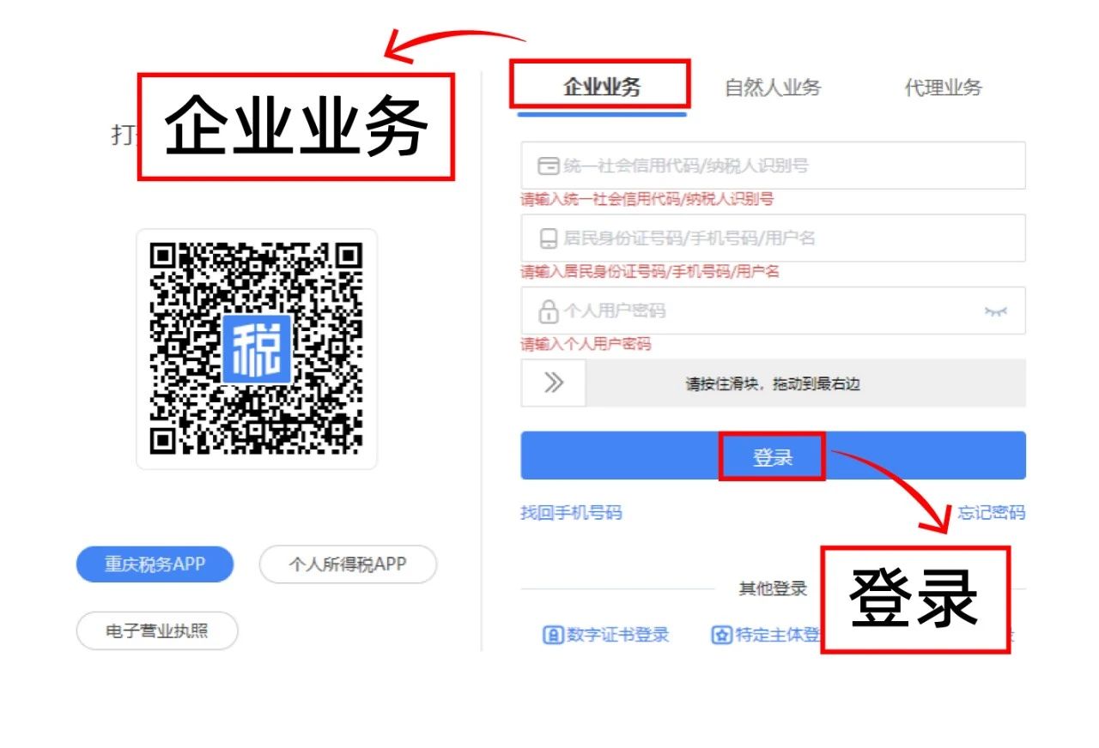Select the 电子营业执照 option

157,631
